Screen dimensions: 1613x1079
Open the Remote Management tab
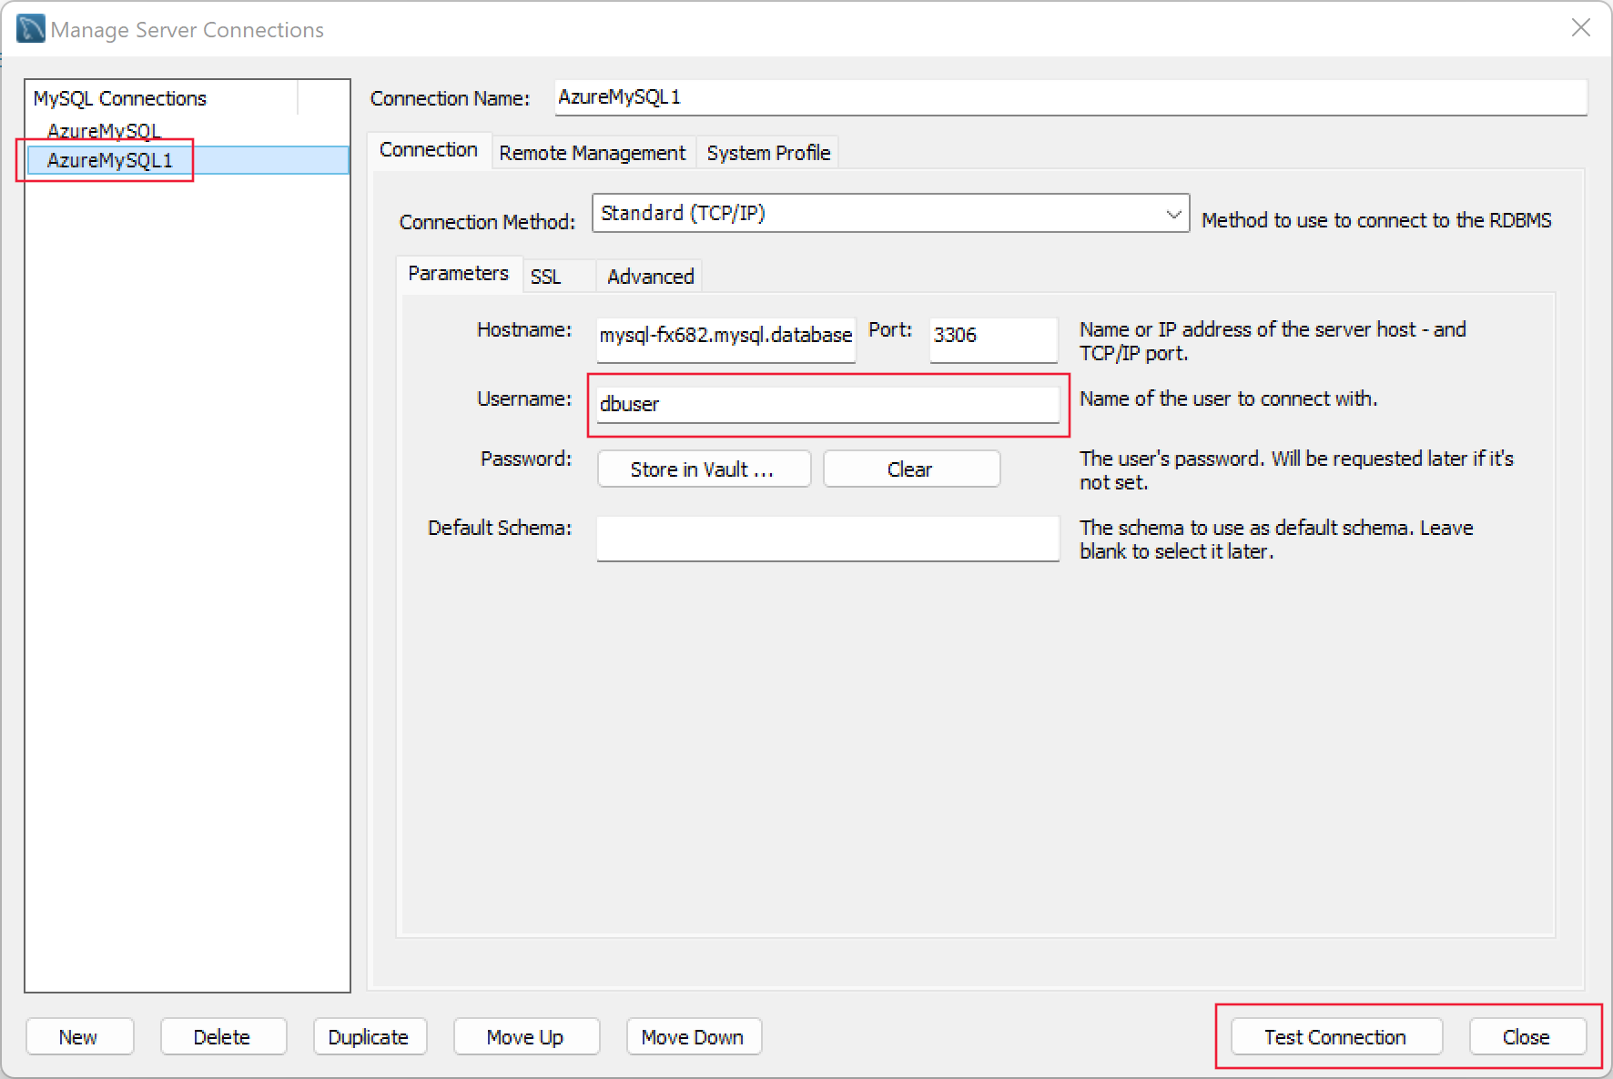(x=593, y=153)
